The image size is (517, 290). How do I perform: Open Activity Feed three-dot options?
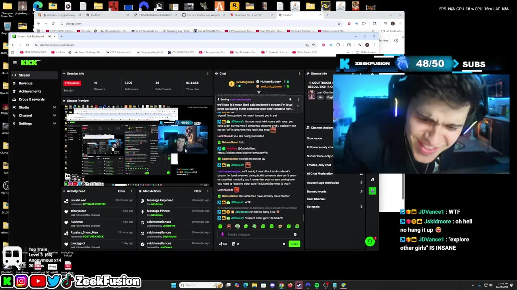point(131,191)
